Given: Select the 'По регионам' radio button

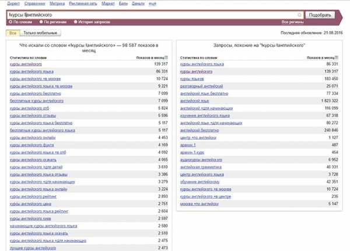Looking at the screenshot, I should point(41,22).
